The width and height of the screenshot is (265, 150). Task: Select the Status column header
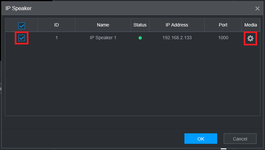pyautogui.click(x=140, y=25)
